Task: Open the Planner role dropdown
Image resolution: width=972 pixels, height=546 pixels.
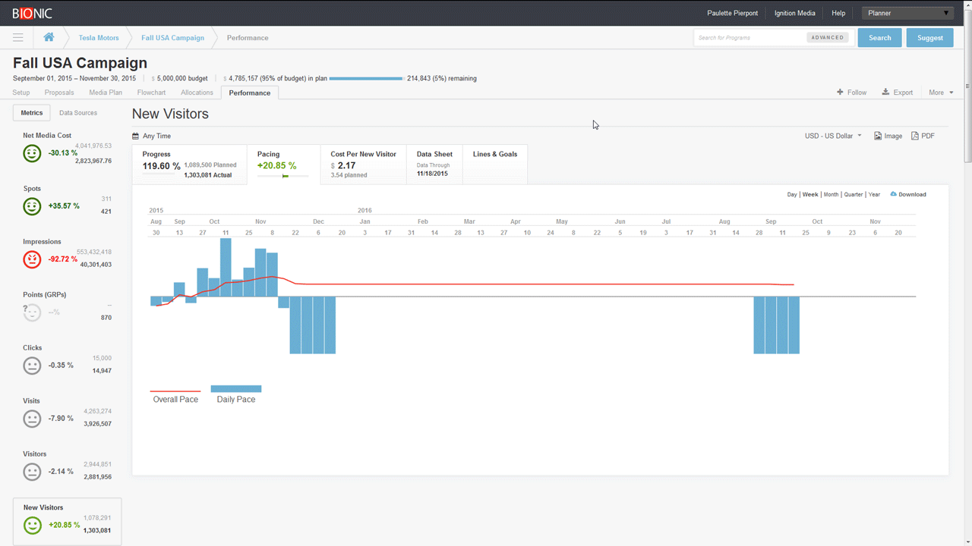Action: coord(907,13)
